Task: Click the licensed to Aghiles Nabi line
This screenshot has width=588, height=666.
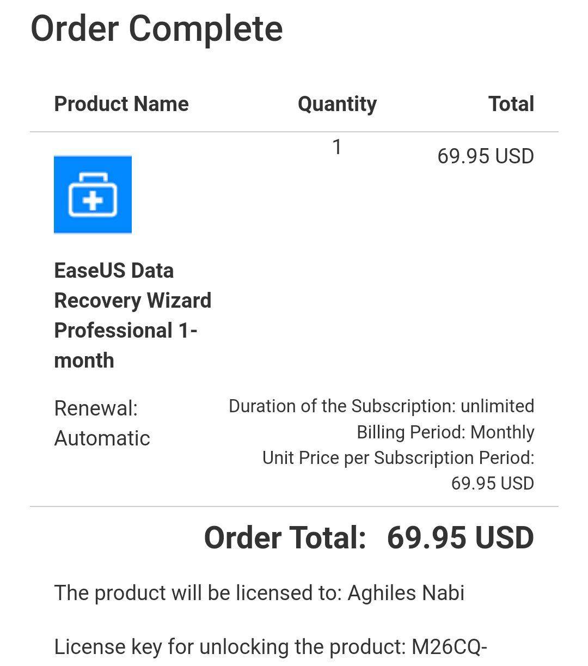Action: click(x=259, y=593)
